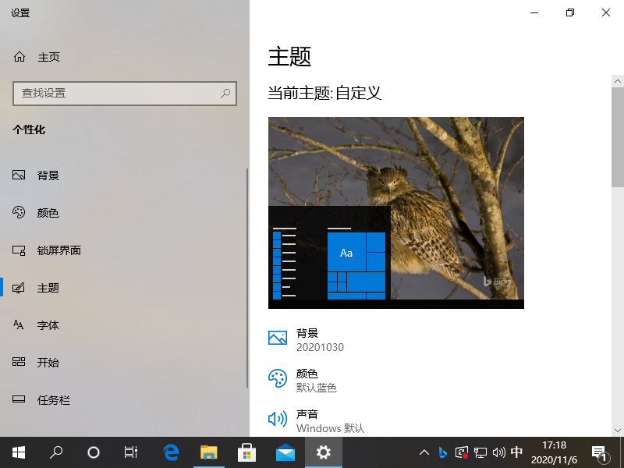Open 开始 in the sidebar

click(x=123, y=362)
